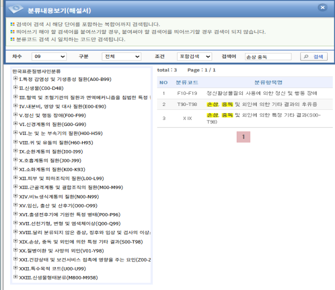Select tree label XXIII.신생물형태분류(M800-M958)
This screenshot has height=290, width=335.
coord(59,278)
